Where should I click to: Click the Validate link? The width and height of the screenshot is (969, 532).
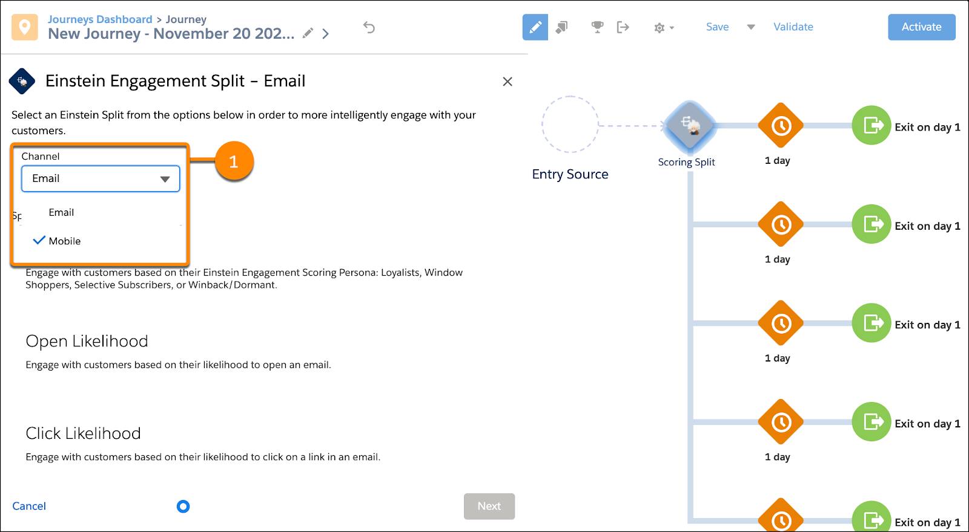(793, 27)
